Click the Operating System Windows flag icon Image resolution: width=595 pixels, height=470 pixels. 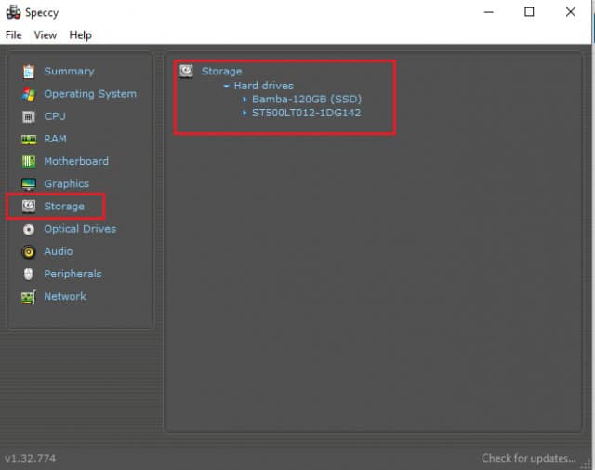pyautogui.click(x=28, y=94)
